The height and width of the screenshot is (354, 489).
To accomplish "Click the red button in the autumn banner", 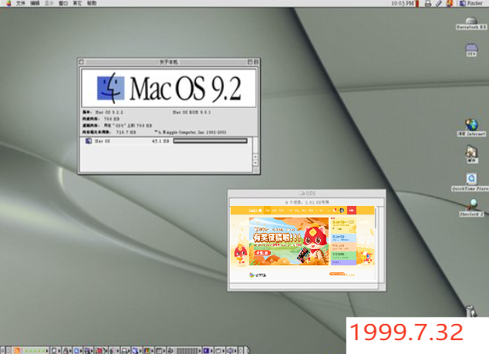I will (262, 253).
